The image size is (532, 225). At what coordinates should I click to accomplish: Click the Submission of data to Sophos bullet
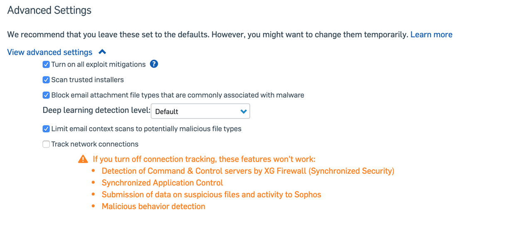tap(211, 195)
